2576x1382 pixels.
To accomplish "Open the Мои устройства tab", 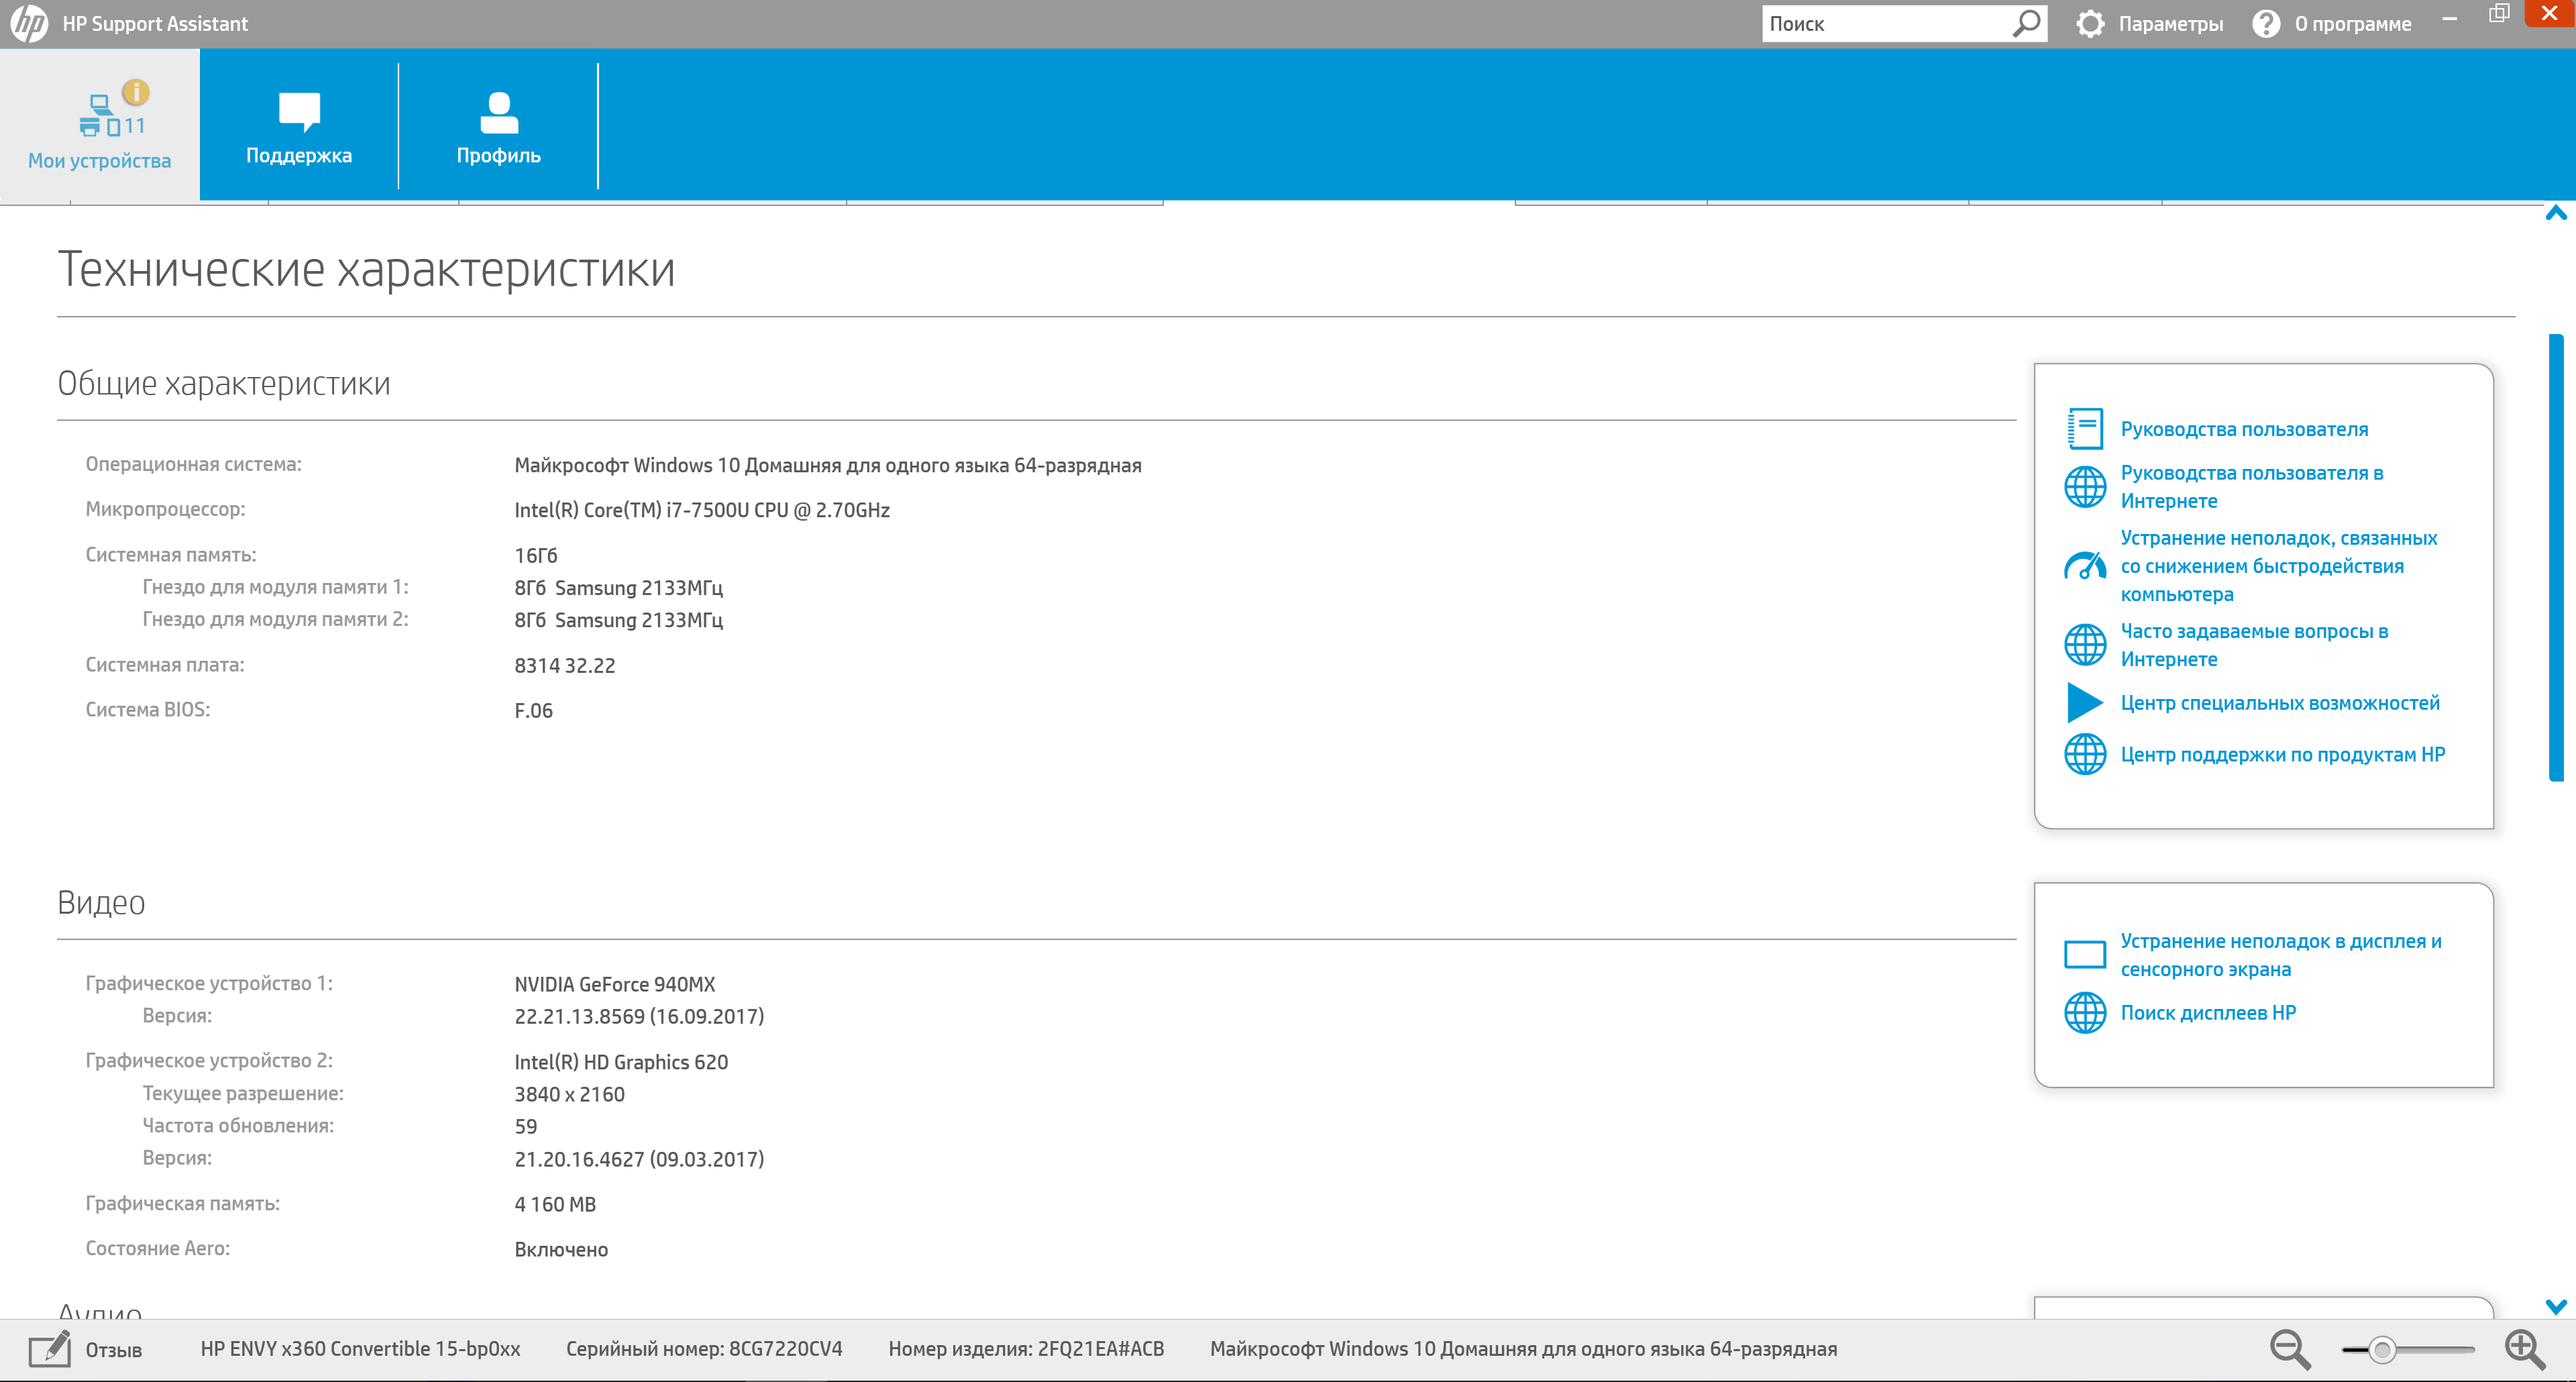I will [x=100, y=125].
